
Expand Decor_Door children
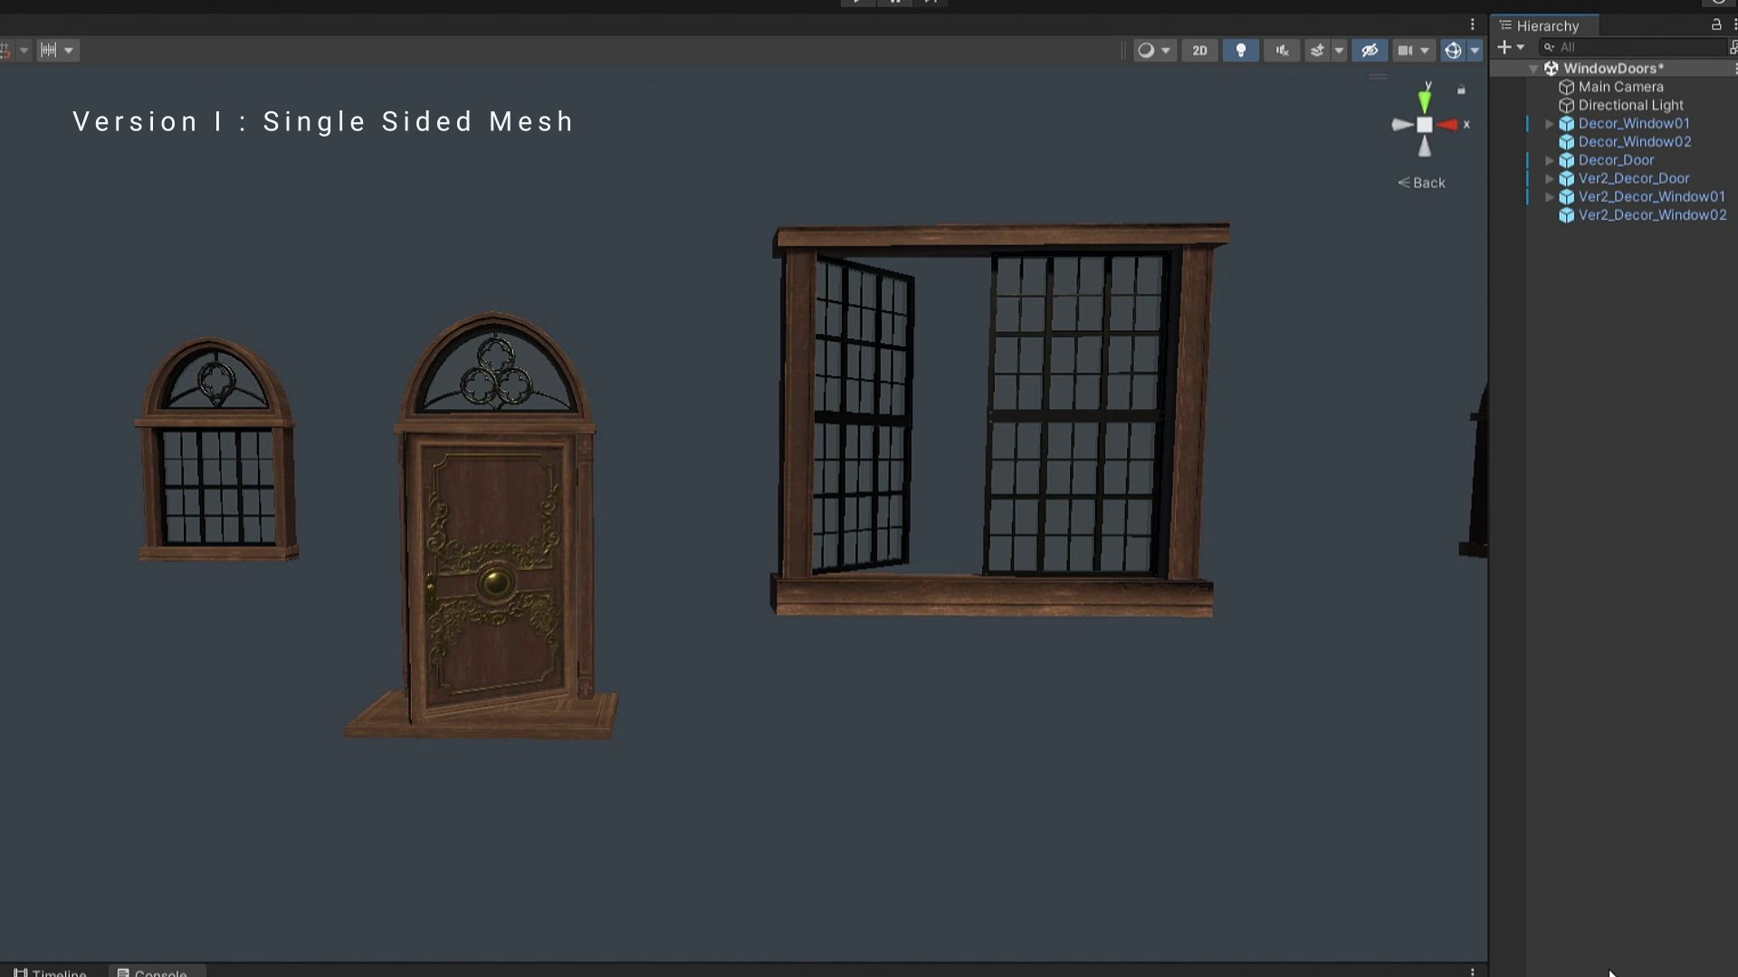(1549, 160)
